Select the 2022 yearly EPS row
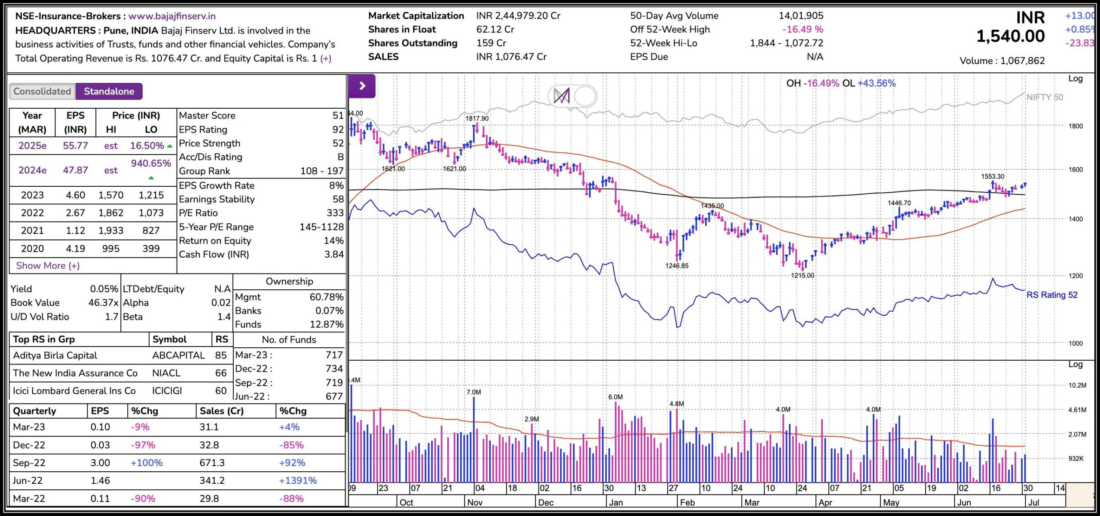This screenshot has height=516, width=1100. 93,213
